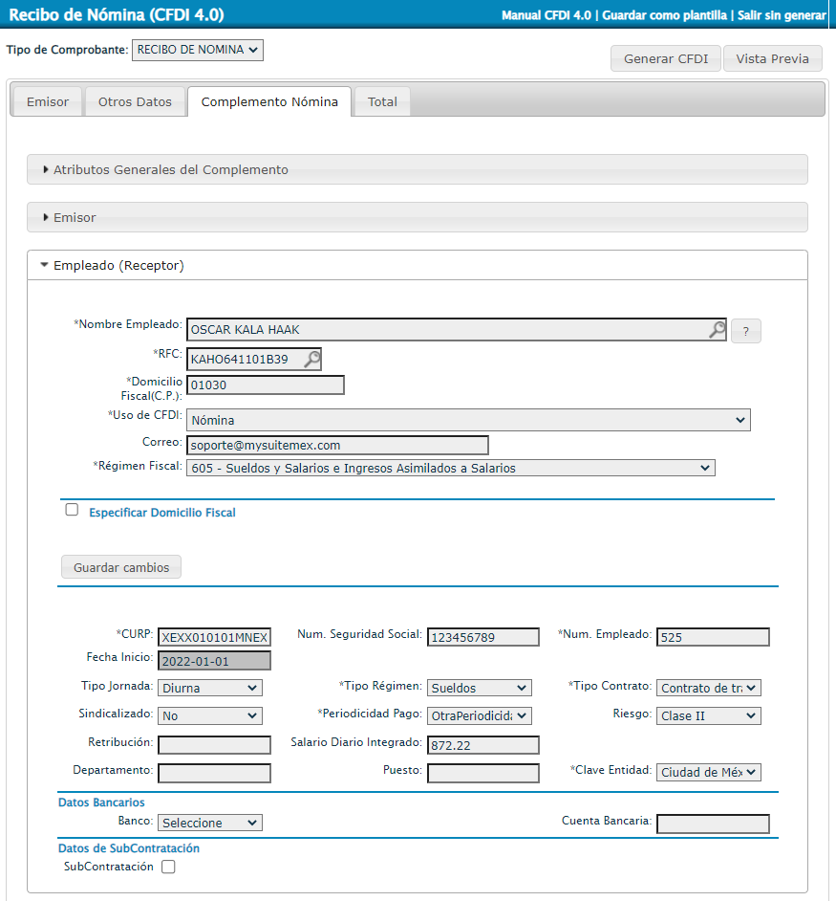Click the Vista Previa button

tap(772, 58)
